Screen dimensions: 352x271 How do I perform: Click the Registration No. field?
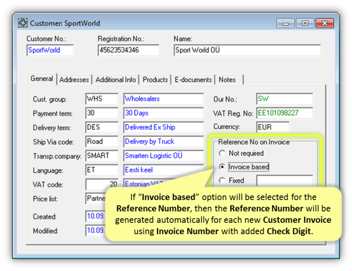pos(129,50)
